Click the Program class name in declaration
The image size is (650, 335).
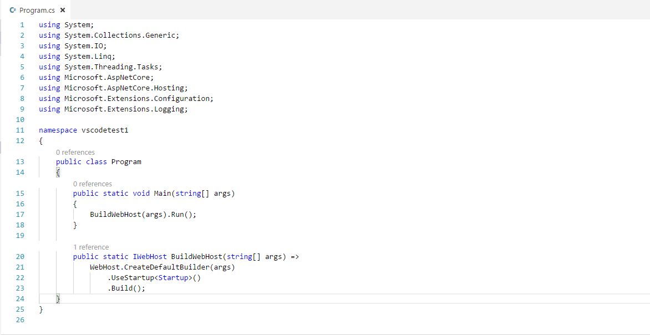[126, 162]
